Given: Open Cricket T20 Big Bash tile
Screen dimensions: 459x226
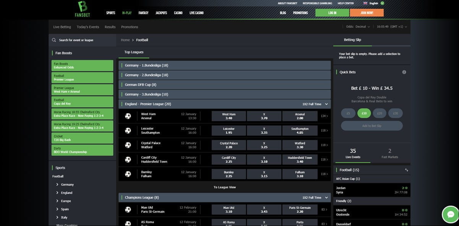Looking at the screenshot, I should (x=83, y=138).
